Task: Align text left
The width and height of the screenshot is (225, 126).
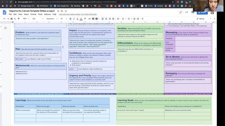Action: (x=103, y=19)
